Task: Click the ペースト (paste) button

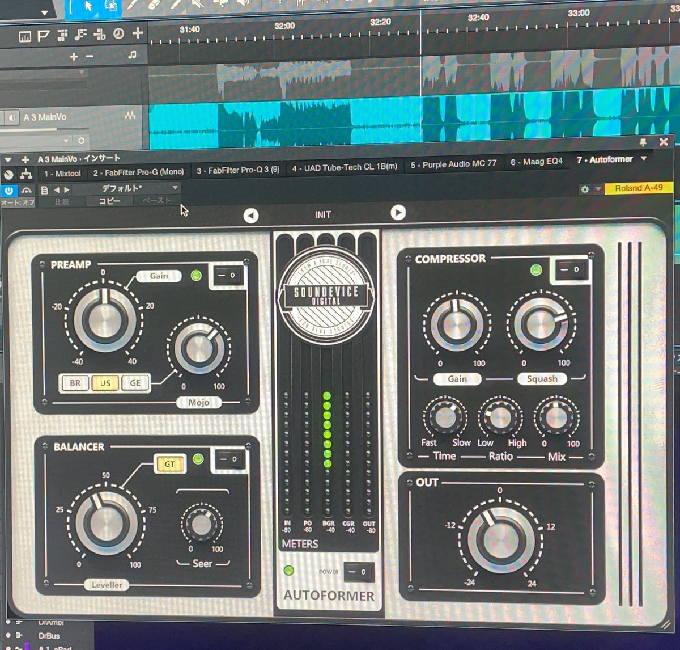Action: [x=157, y=200]
